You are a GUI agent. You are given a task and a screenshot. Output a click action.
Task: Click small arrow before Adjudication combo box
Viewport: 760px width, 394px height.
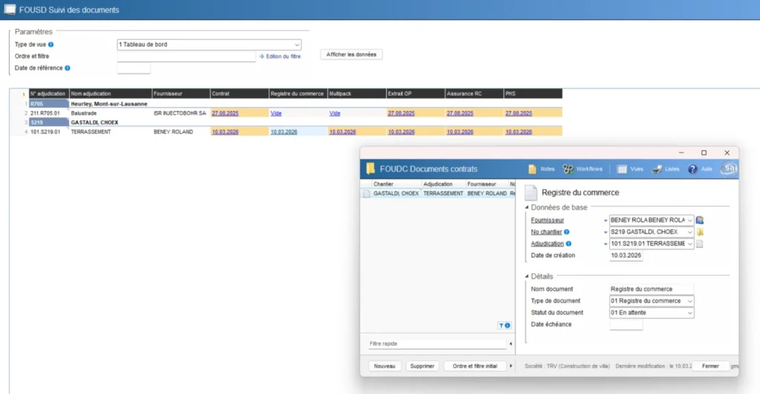(606, 244)
